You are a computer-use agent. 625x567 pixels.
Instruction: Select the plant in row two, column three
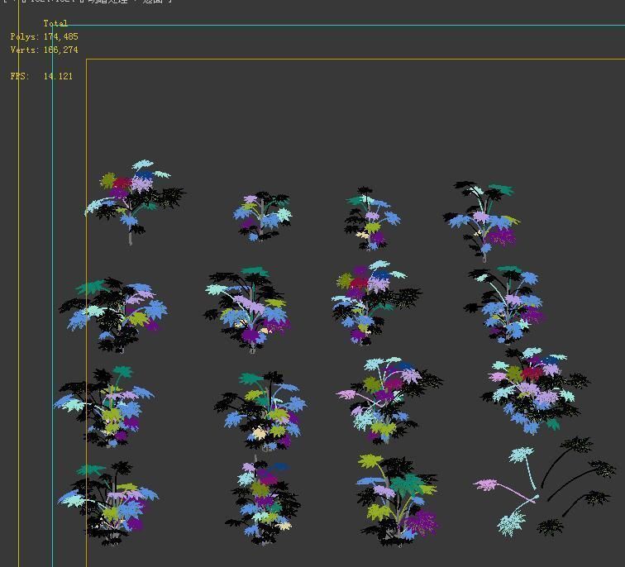coord(376,303)
